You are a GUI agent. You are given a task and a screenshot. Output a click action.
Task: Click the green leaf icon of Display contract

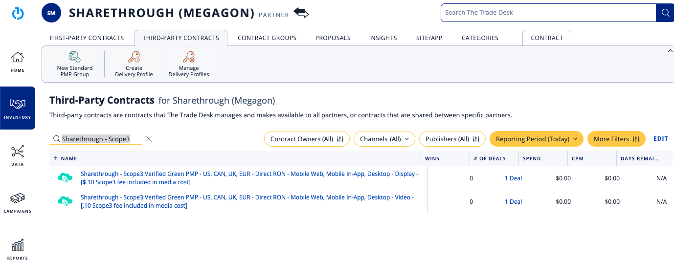(65, 178)
